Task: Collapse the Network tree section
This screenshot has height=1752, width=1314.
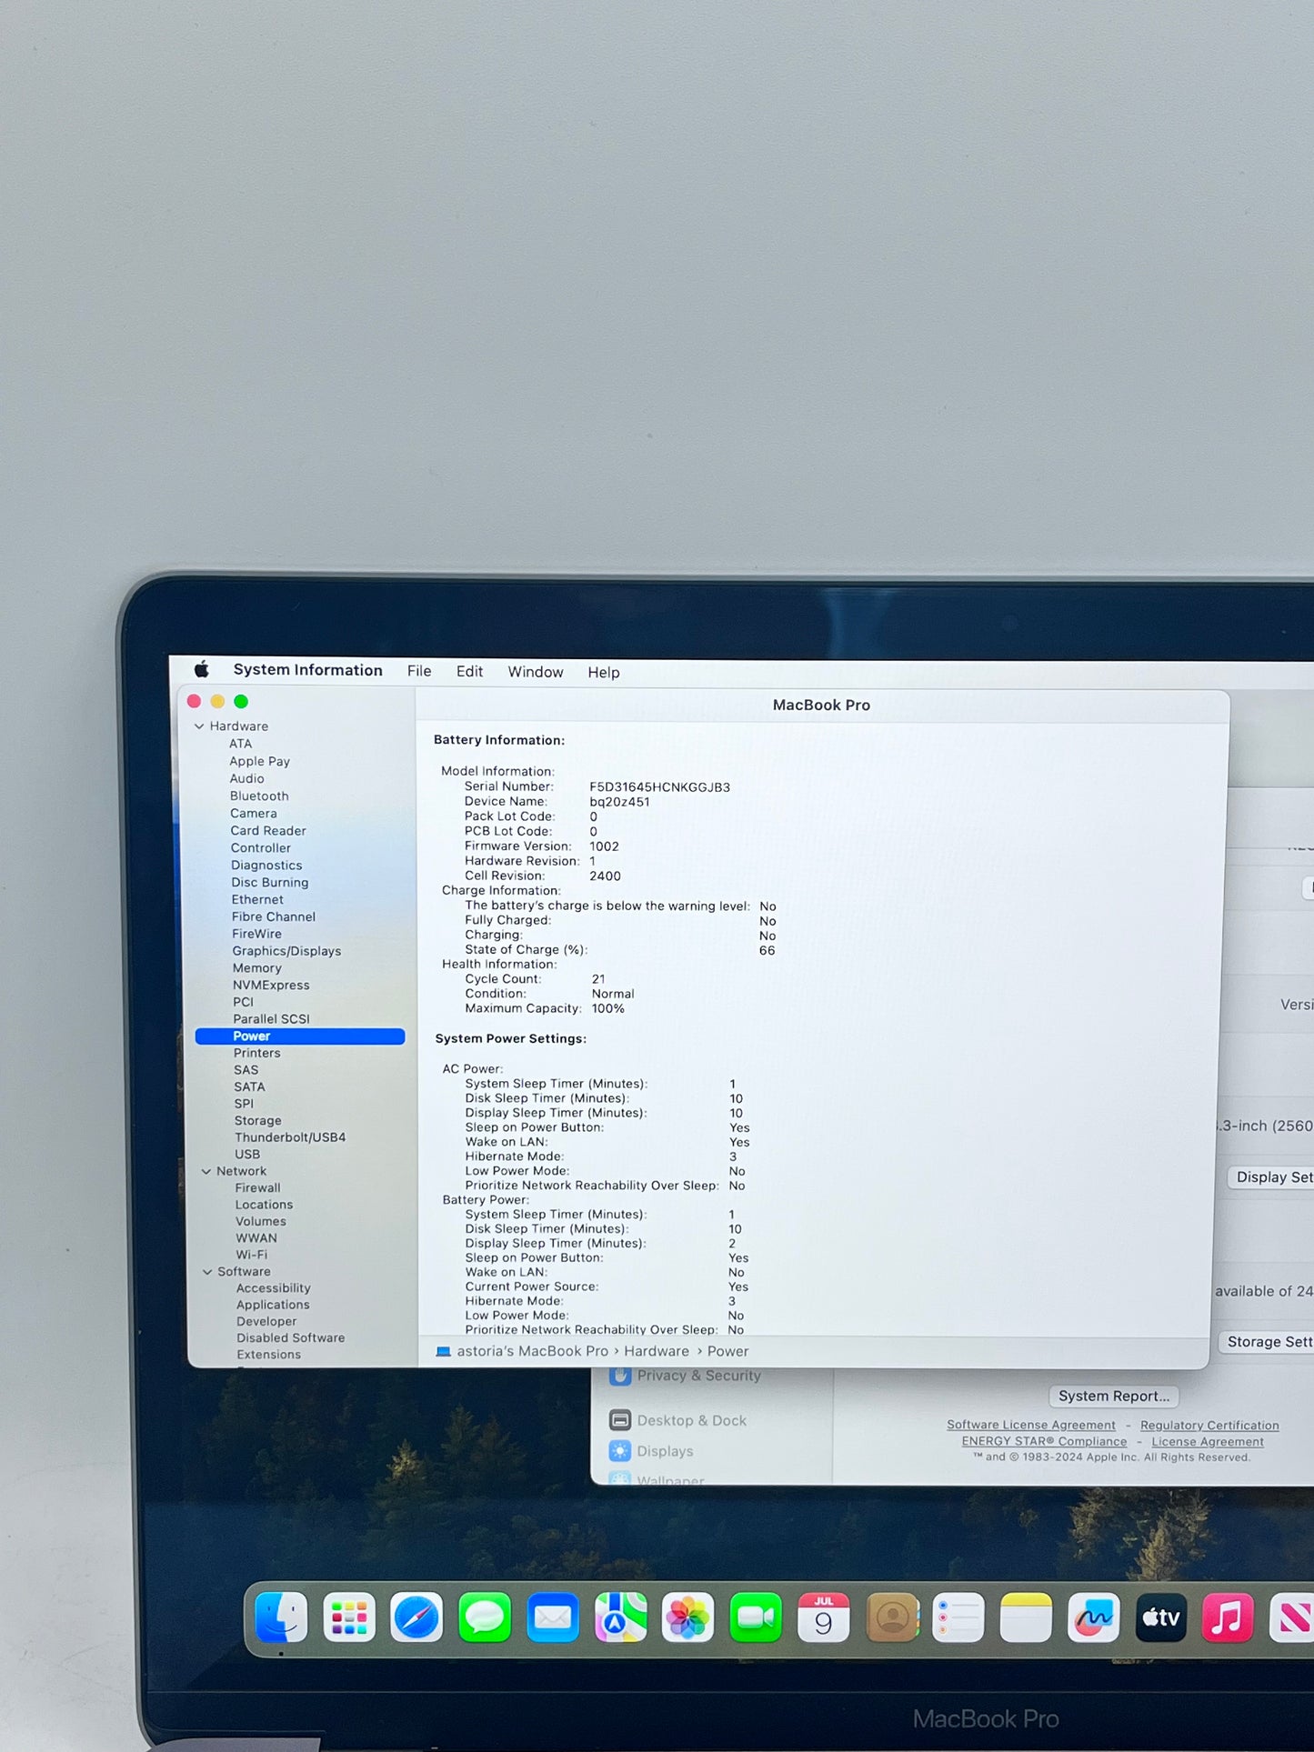Action: tap(206, 1172)
